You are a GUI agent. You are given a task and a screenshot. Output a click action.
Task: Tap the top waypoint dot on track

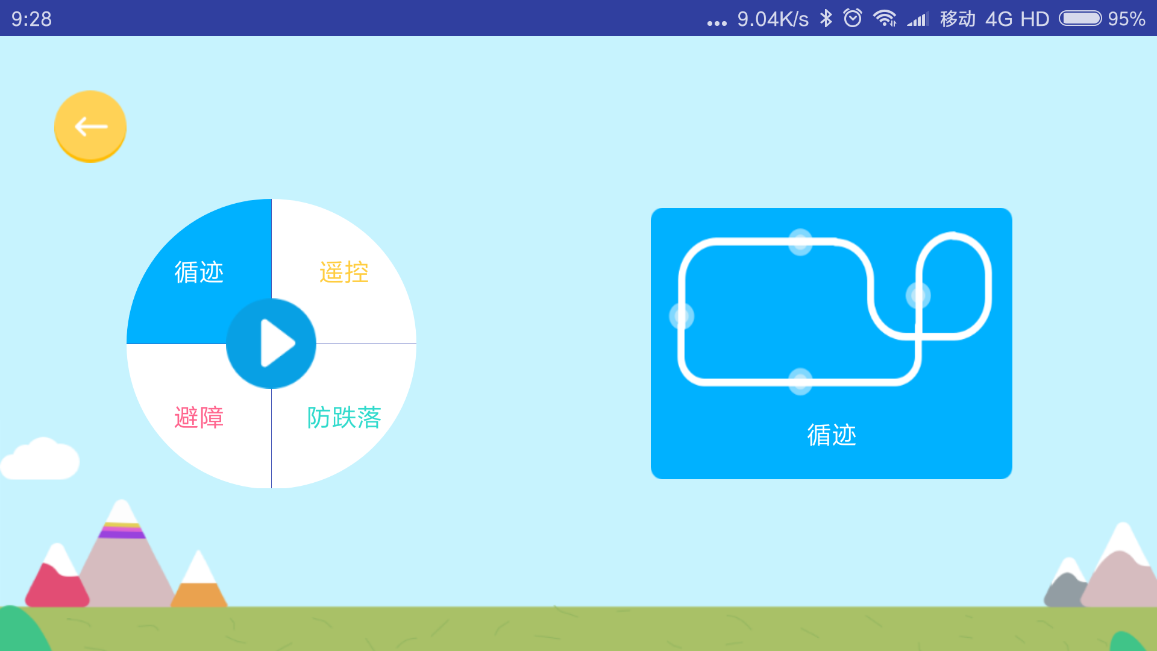point(800,242)
